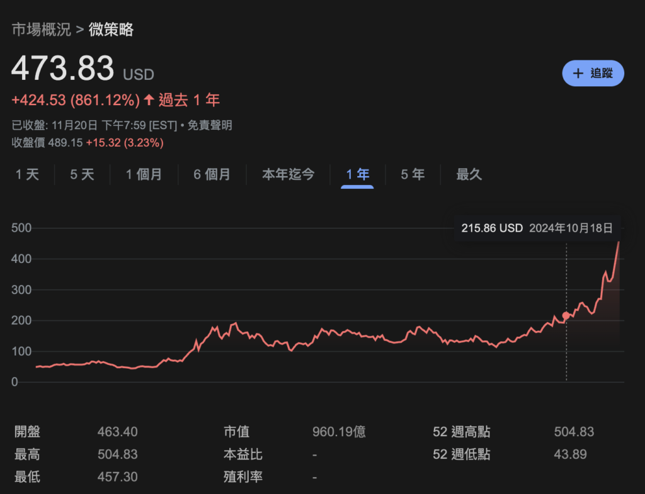Click the highlighted data point on the chart line

[566, 315]
